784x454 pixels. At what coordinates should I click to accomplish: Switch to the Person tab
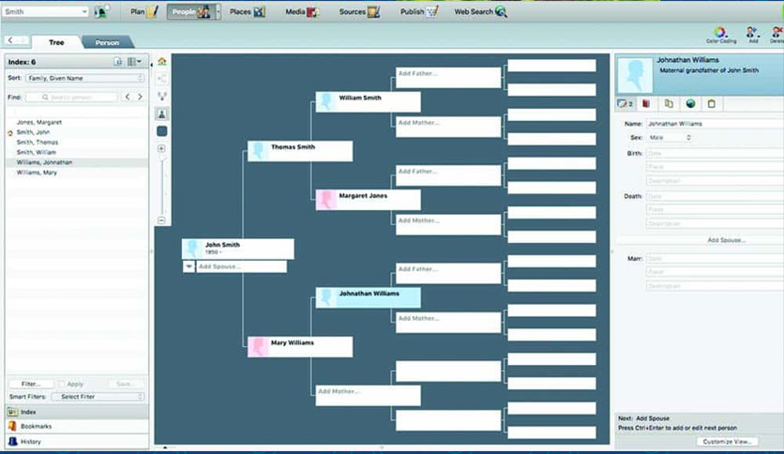coord(107,42)
